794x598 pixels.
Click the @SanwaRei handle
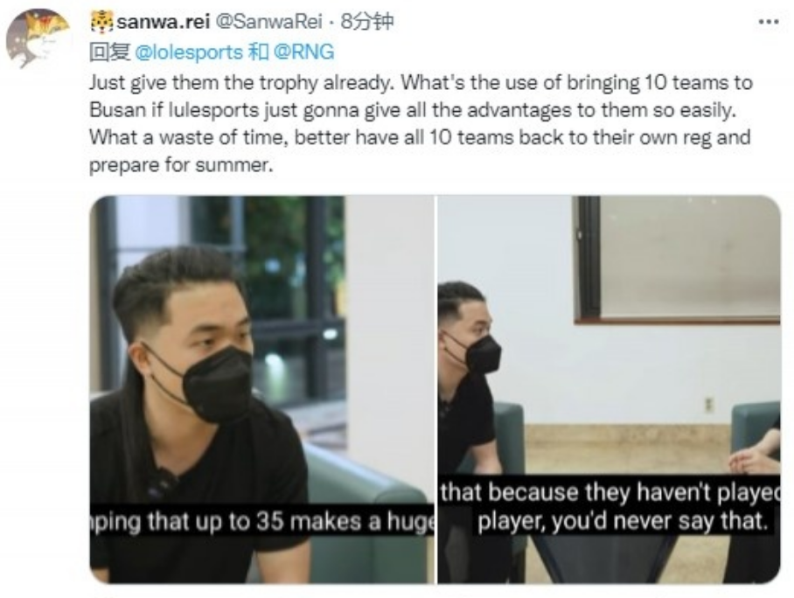coord(269,22)
